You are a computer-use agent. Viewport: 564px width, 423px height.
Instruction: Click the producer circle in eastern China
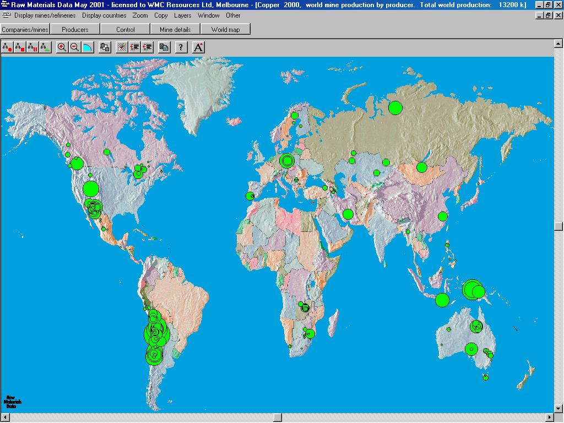pyautogui.click(x=443, y=216)
